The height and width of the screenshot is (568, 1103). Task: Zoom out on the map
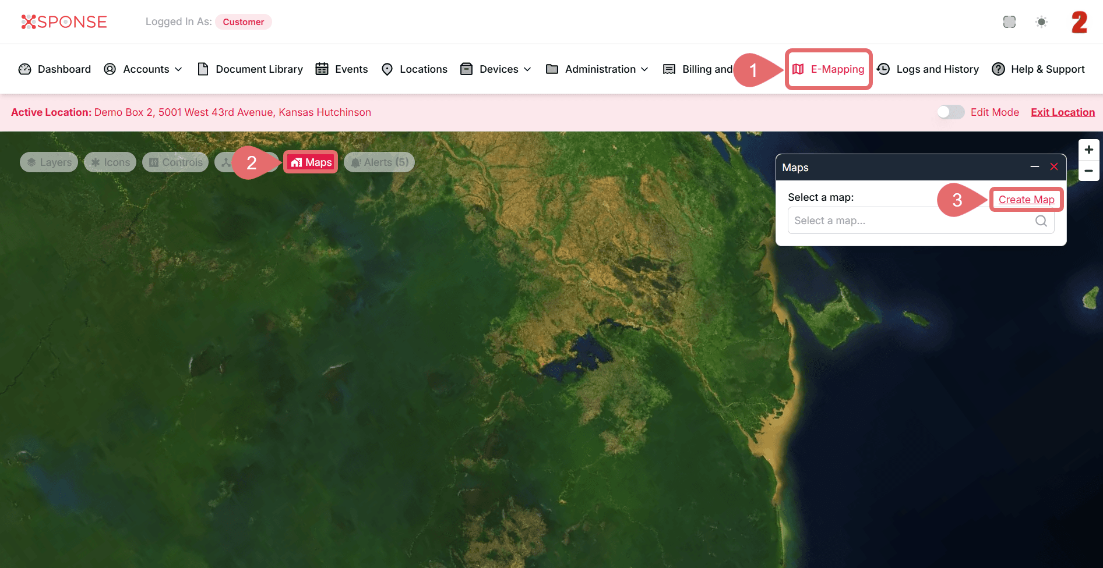click(x=1088, y=171)
